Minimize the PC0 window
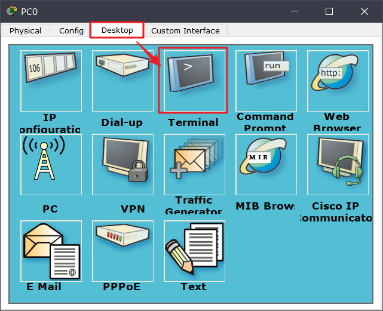 pos(295,11)
